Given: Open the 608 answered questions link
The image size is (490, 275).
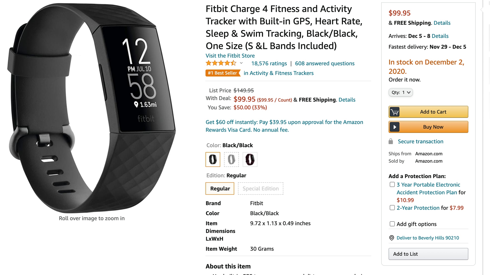Looking at the screenshot, I should coord(325,63).
